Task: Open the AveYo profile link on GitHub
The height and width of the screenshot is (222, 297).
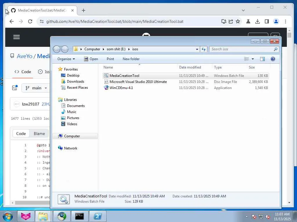Action: 25,56
